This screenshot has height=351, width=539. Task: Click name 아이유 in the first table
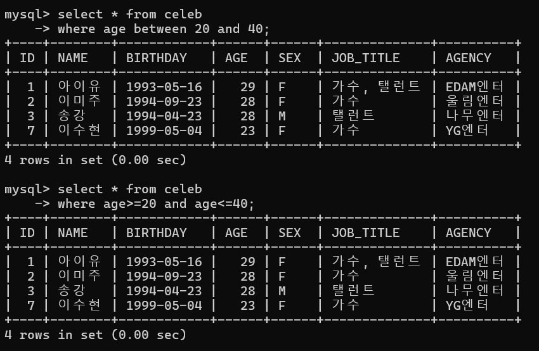79,87
